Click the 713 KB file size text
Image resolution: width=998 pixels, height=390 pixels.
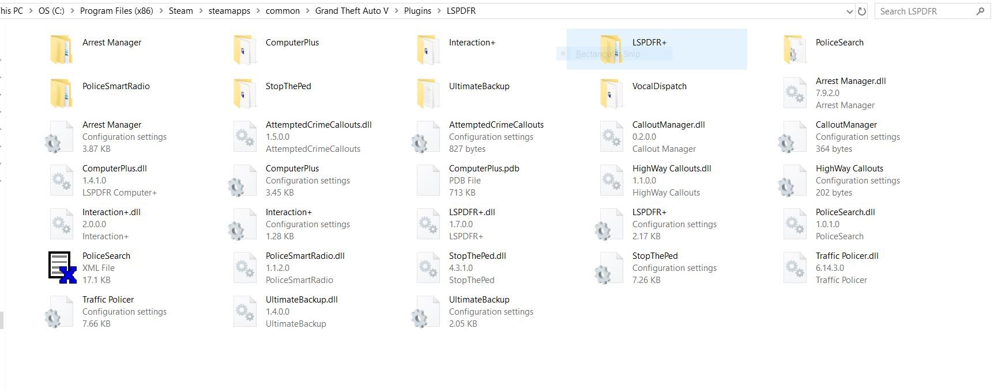pyautogui.click(x=462, y=193)
